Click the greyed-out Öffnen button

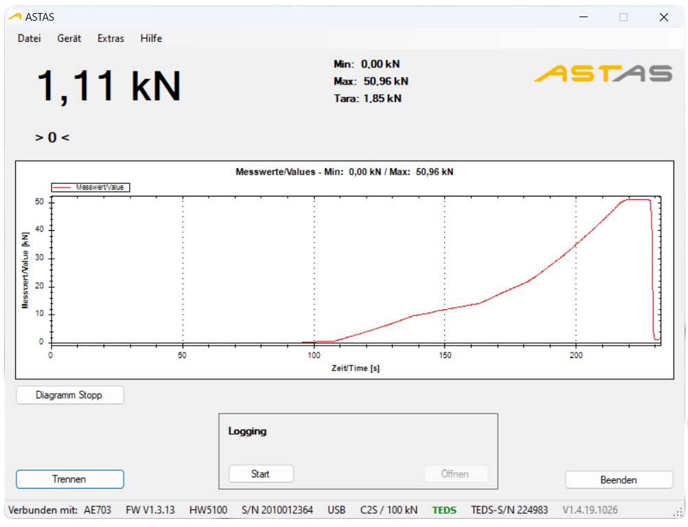coord(455,473)
